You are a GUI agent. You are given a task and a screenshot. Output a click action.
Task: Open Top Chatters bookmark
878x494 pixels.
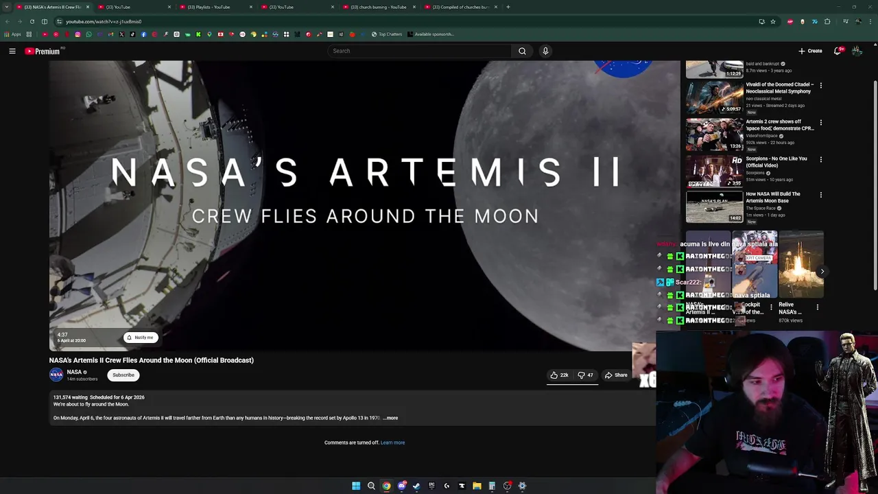click(x=386, y=34)
